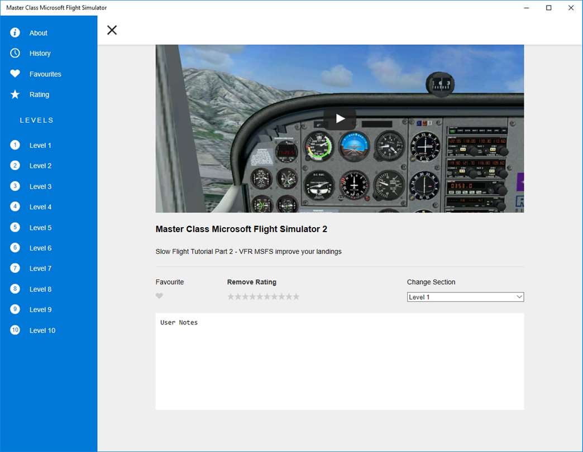
Task: Click into the User Notes text area
Action: (x=340, y=362)
